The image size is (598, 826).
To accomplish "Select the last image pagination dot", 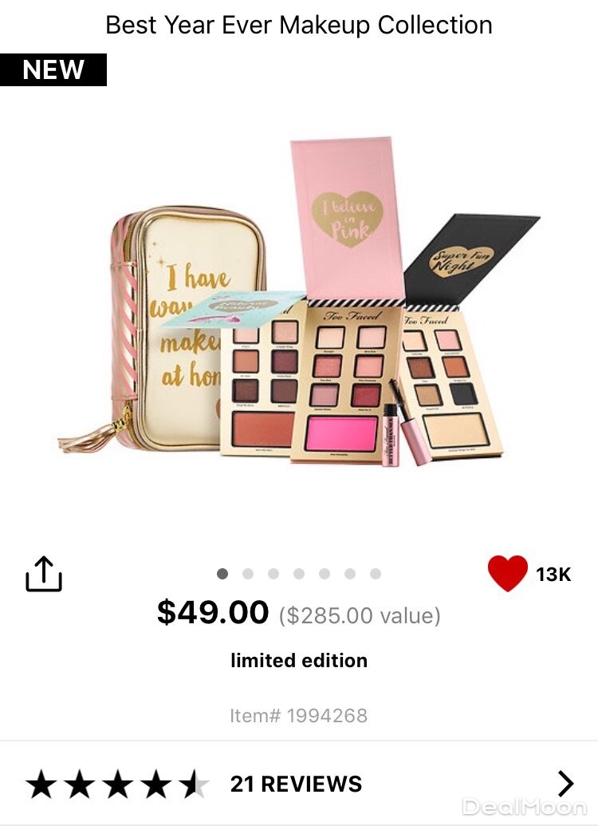I will click(376, 574).
